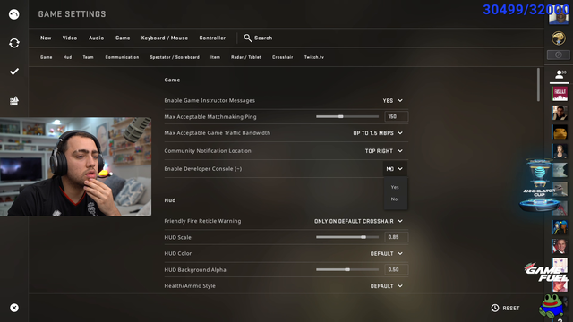Screen dimensions: 573x322
Task: Click the Enable Game Instructor Messages label
Action: pyautogui.click(x=210, y=101)
